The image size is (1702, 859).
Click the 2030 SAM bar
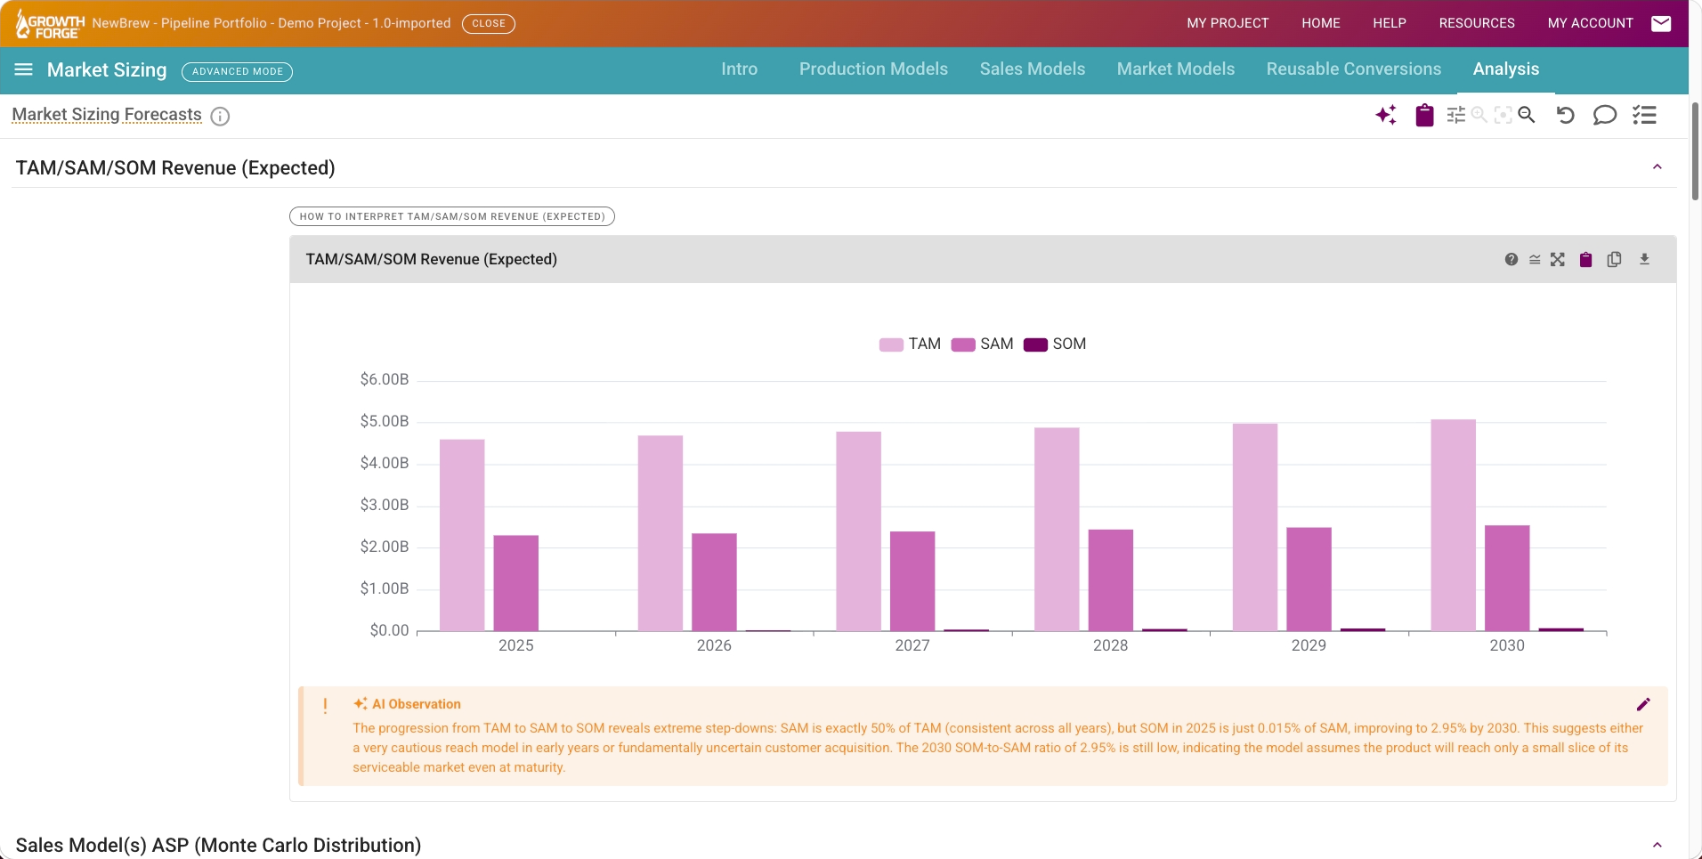1507,578
